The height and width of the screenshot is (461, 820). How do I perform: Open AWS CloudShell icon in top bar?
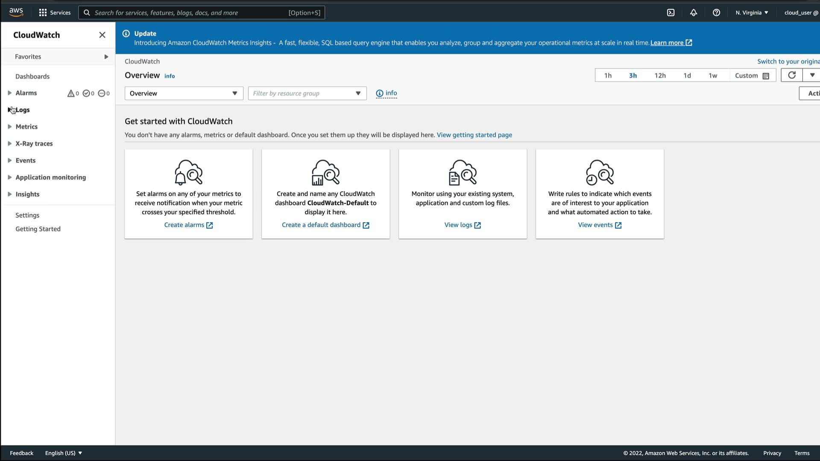(x=671, y=13)
